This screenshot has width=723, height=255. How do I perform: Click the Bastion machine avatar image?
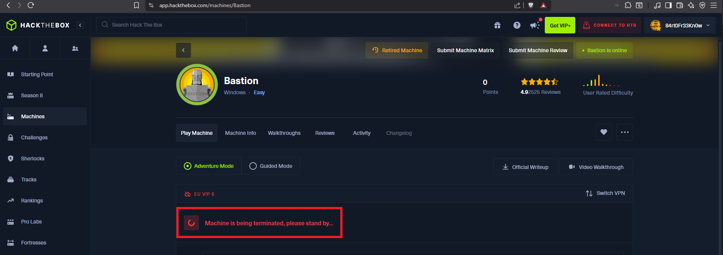(197, 84)
